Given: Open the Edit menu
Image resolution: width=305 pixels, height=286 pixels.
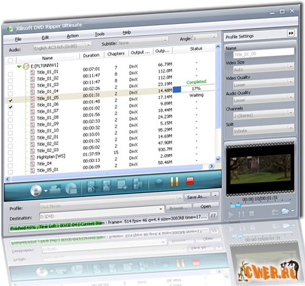Looking at the screenshot, I should (45, 37).
